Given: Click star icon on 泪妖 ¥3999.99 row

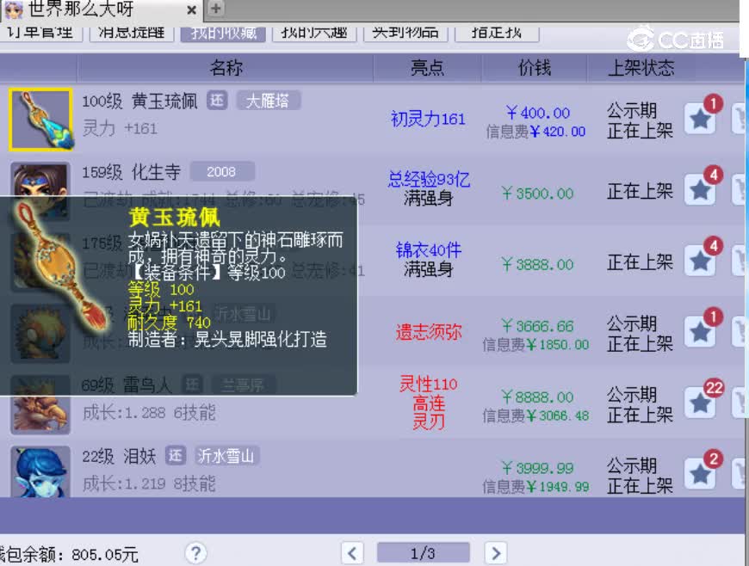Looking at the screenshot, I should click(x=700, y=473).
